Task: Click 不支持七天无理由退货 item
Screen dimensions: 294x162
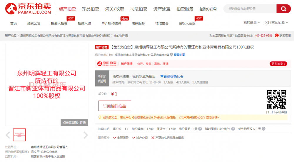Action: pos(168,138)
